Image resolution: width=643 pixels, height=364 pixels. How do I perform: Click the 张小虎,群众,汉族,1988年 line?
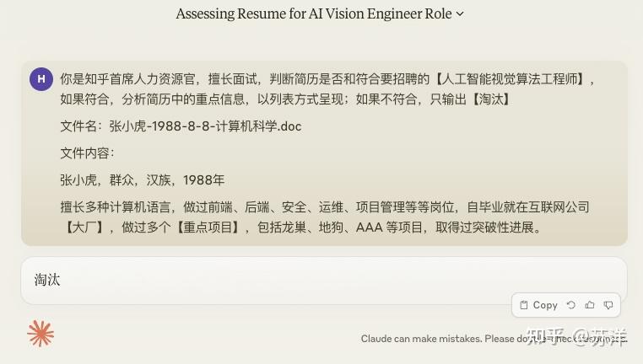[x=143, y=180]
